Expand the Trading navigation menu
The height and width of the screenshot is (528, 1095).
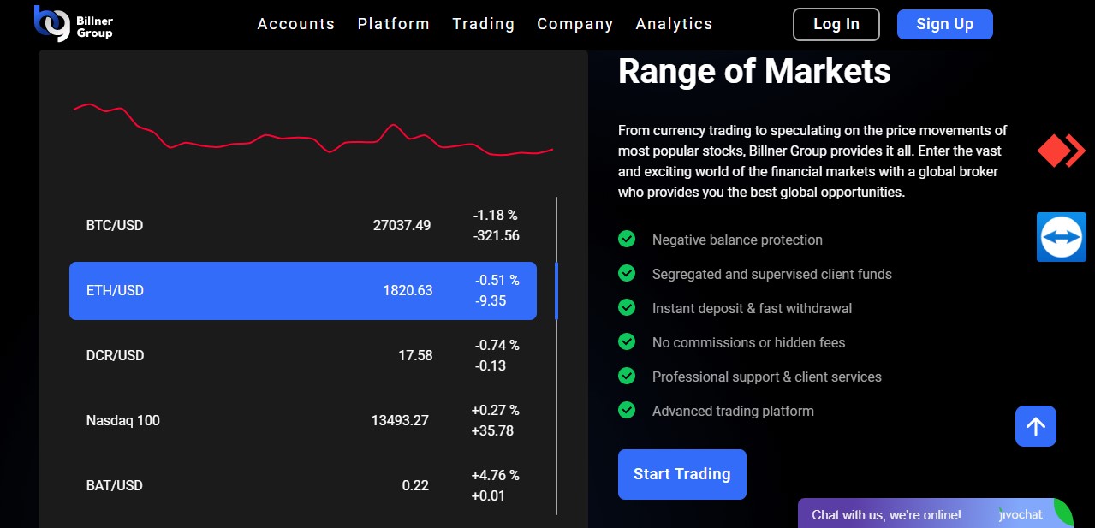pos(483,24)
